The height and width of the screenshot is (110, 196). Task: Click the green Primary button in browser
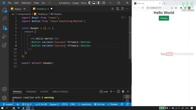164,18
